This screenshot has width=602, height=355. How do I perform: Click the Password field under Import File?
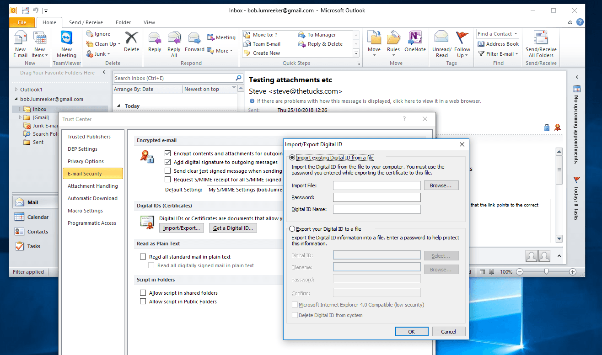[x=377, y=197]
